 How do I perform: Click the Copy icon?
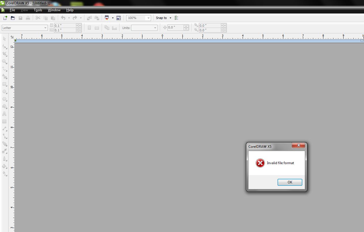[x=46, y=18]
